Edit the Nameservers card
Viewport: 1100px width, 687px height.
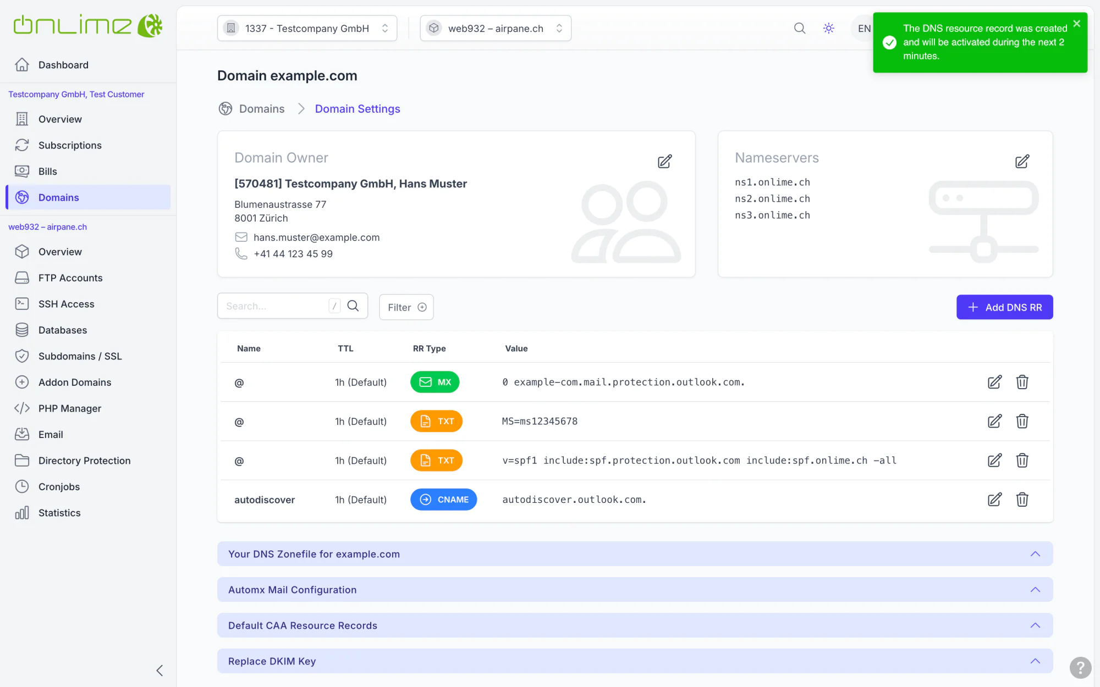point(1022,162)
